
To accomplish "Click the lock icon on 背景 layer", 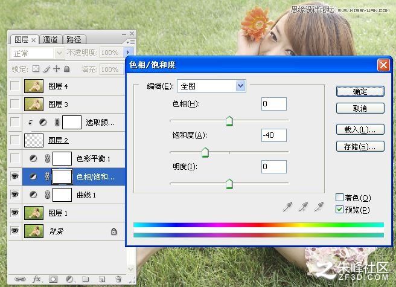I will coord(113,231).
